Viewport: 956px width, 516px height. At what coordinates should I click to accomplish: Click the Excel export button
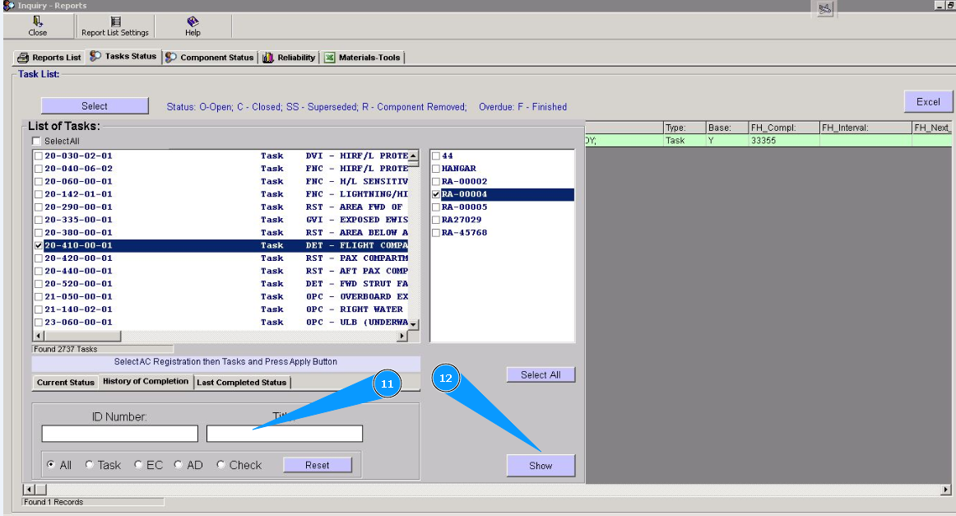[x=928, y=102]
